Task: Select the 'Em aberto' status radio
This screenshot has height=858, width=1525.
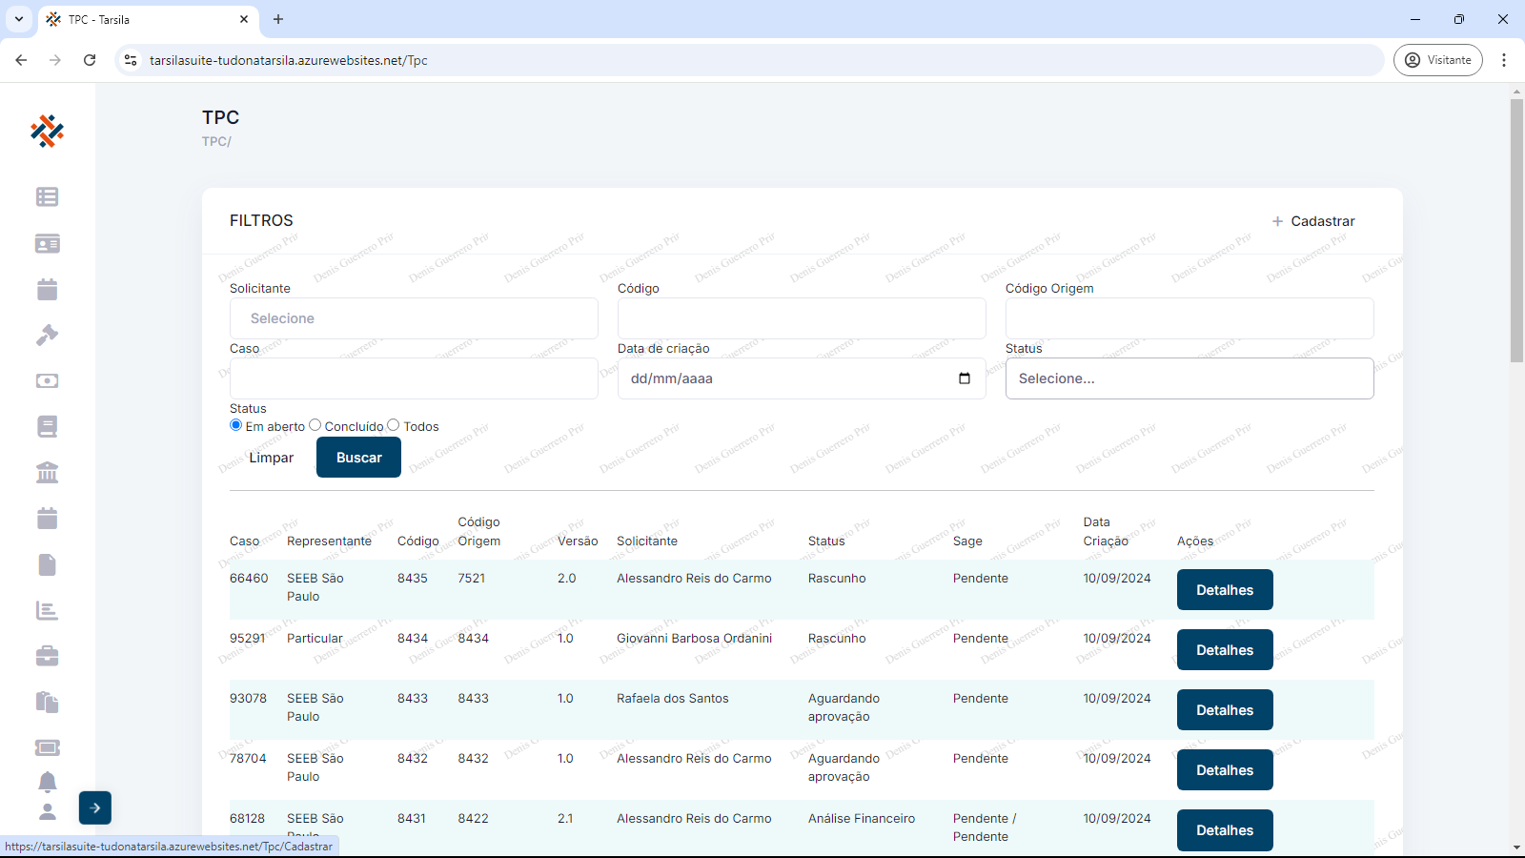Action: coord(236,425)
